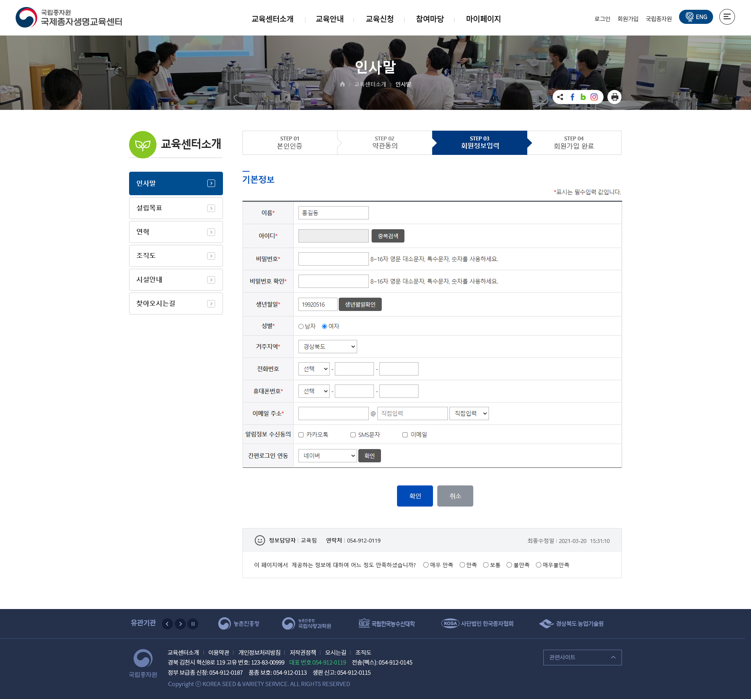Open the 교육신청 top menu

pyautogui.click(x=379, y=19)
